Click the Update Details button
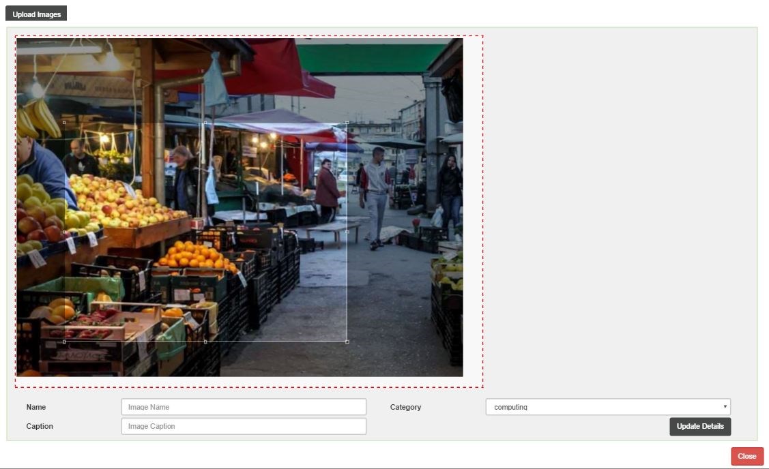 700,426
